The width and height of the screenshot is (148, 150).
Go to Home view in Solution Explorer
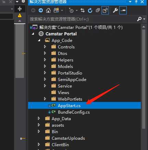(x=48, y=11)
